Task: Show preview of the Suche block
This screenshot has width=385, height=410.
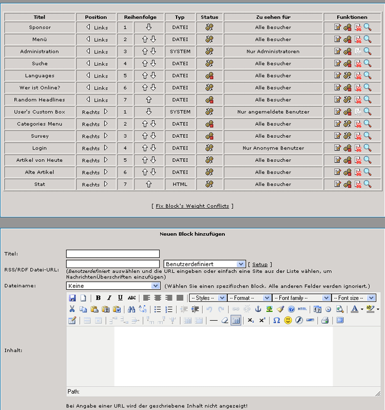Action: [x=368, y=64]
